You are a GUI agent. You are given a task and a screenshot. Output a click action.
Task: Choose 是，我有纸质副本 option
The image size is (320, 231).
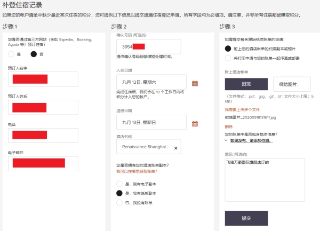point(119,193)
